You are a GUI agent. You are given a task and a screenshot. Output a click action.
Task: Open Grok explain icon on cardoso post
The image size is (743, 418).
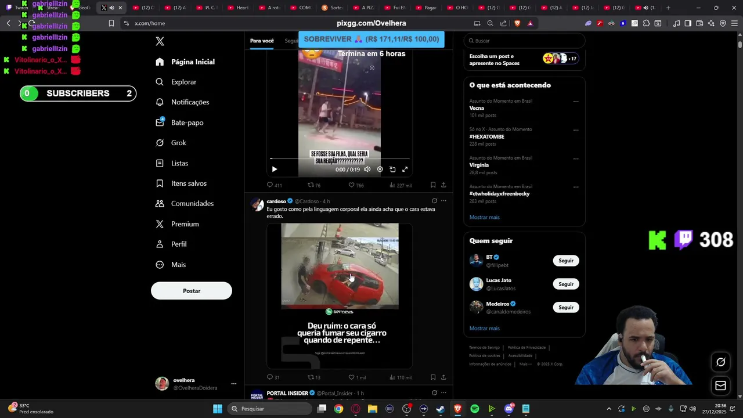point(434,201)
